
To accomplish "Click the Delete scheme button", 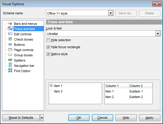I will (x=150, y=13).
